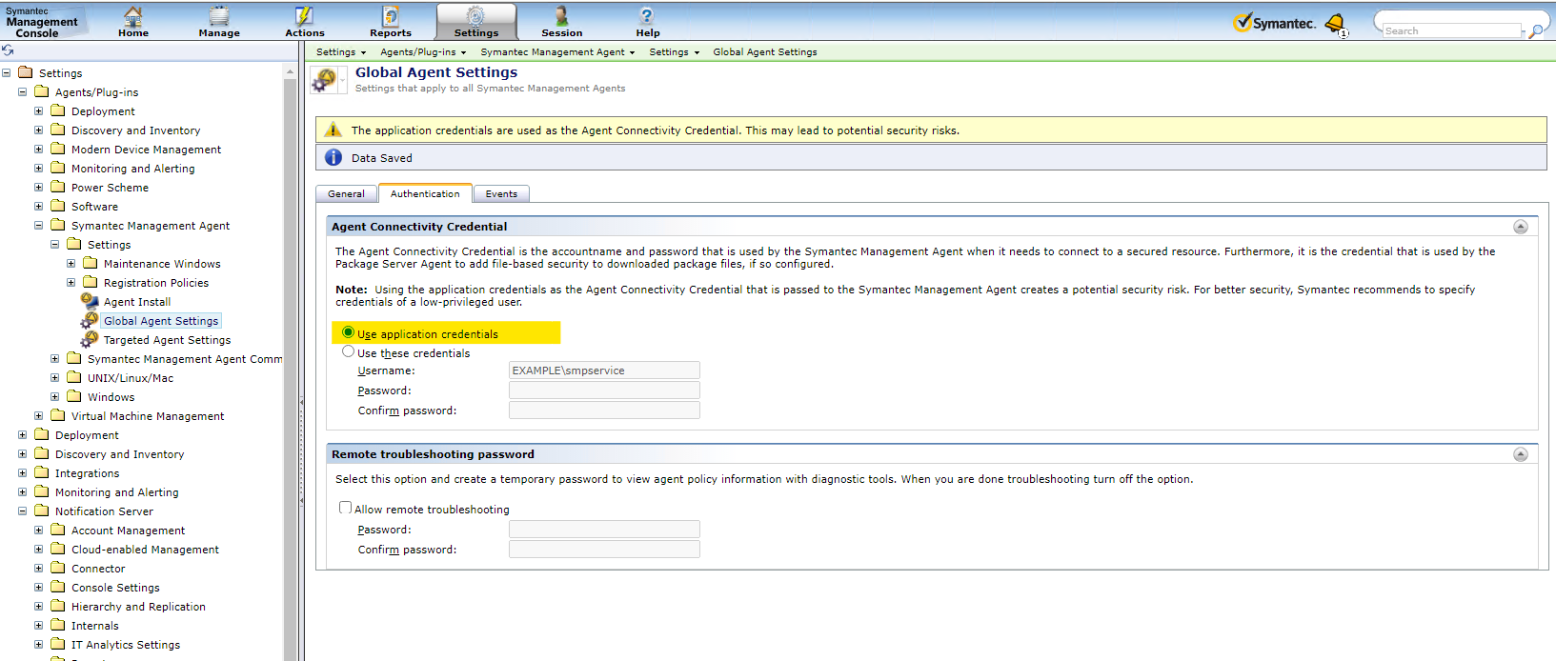1556x661 pixels.
Task: Open the Settings breadcrumb dropdown
Action: (341, 52)
